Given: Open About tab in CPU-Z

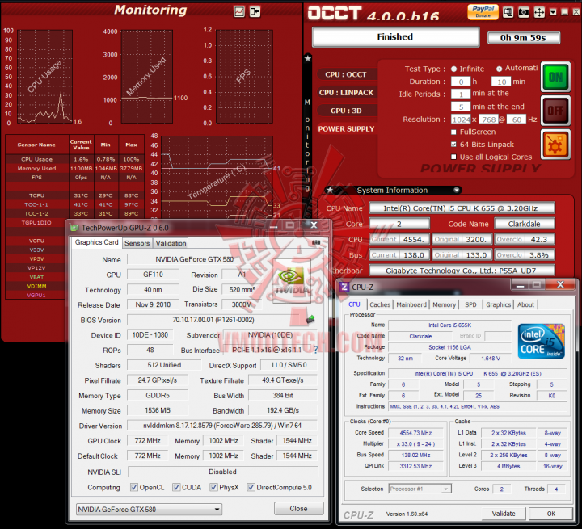Looking at the screenshot, I should [x=525, y=304].
